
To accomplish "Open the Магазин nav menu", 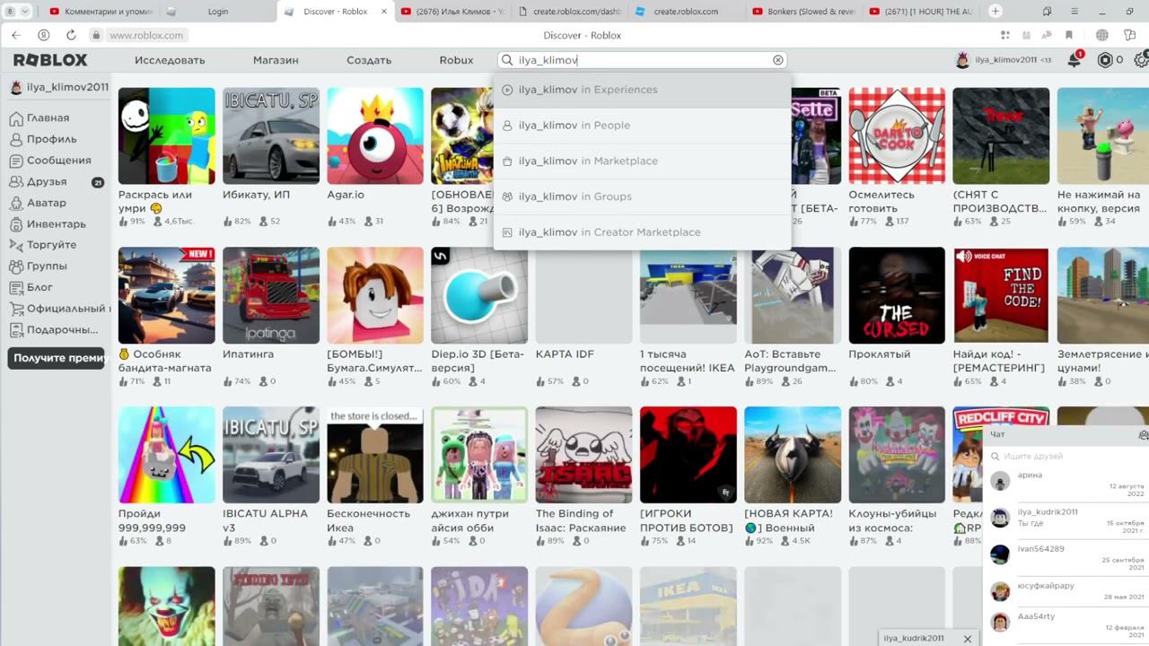I will click(x=276, y=60).
